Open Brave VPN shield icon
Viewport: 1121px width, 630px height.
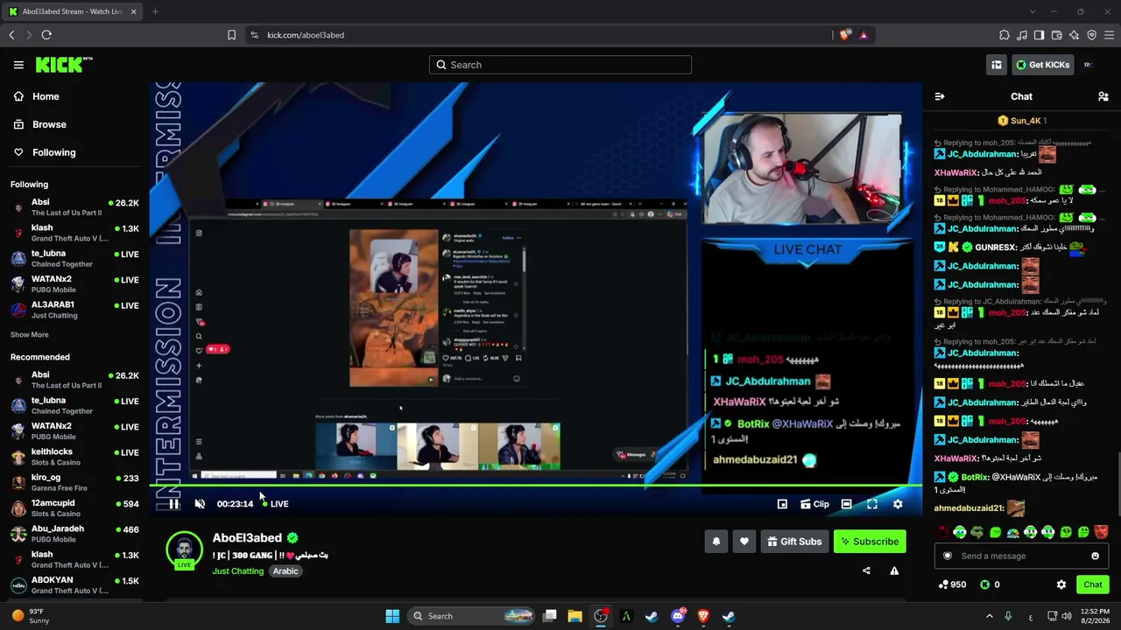tap(1091, 35)
